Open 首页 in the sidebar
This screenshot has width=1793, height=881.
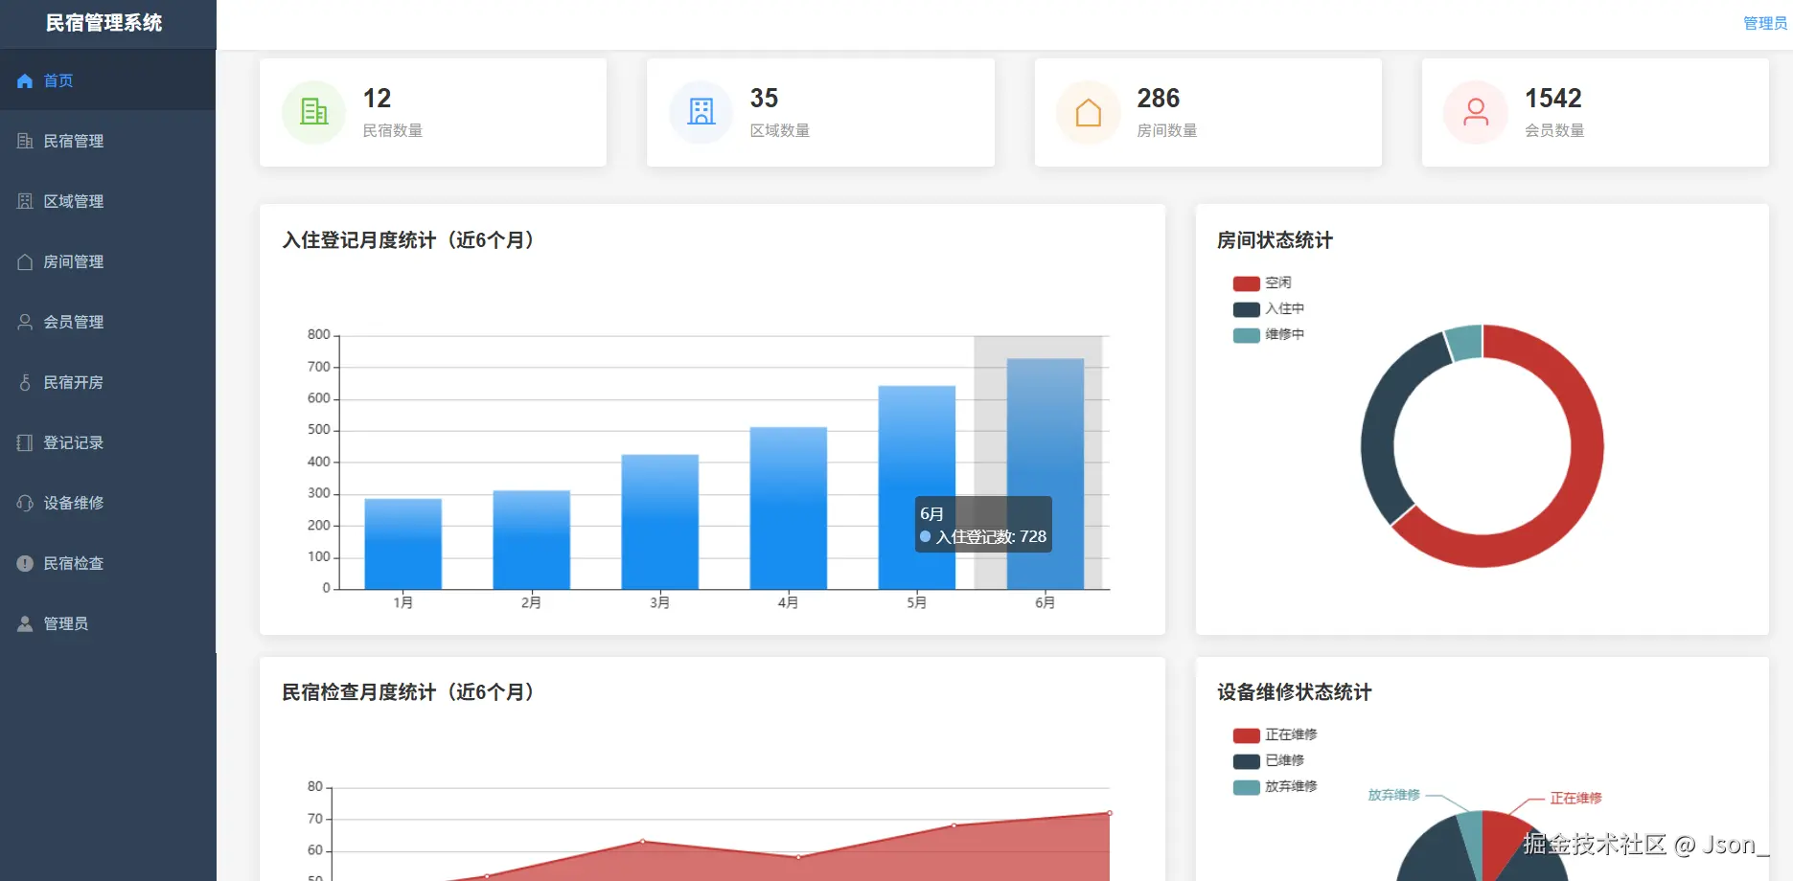(x=107, y=80)
